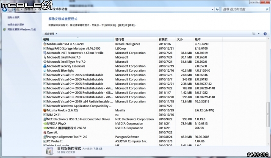Click size value 78.9 MB

point(186,124)
